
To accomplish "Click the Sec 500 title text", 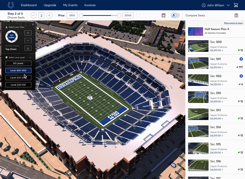I will click(216, 42).
